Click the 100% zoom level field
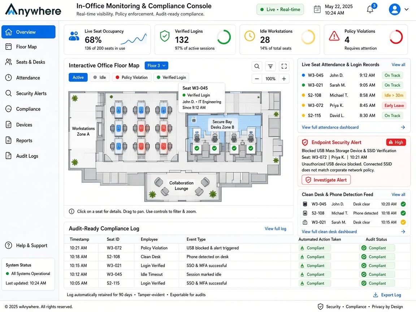Image resolution: width=416 pixels, height=312 pixels. [270, 79]
